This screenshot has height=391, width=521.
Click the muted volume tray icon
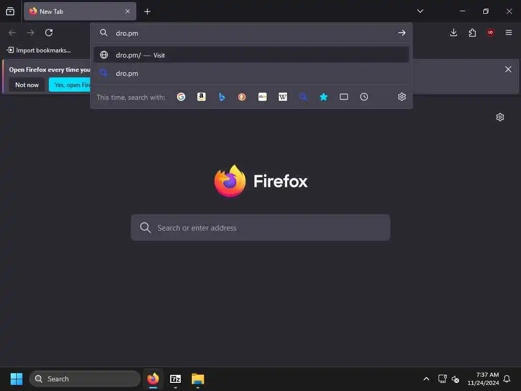[x=455, y=379]
